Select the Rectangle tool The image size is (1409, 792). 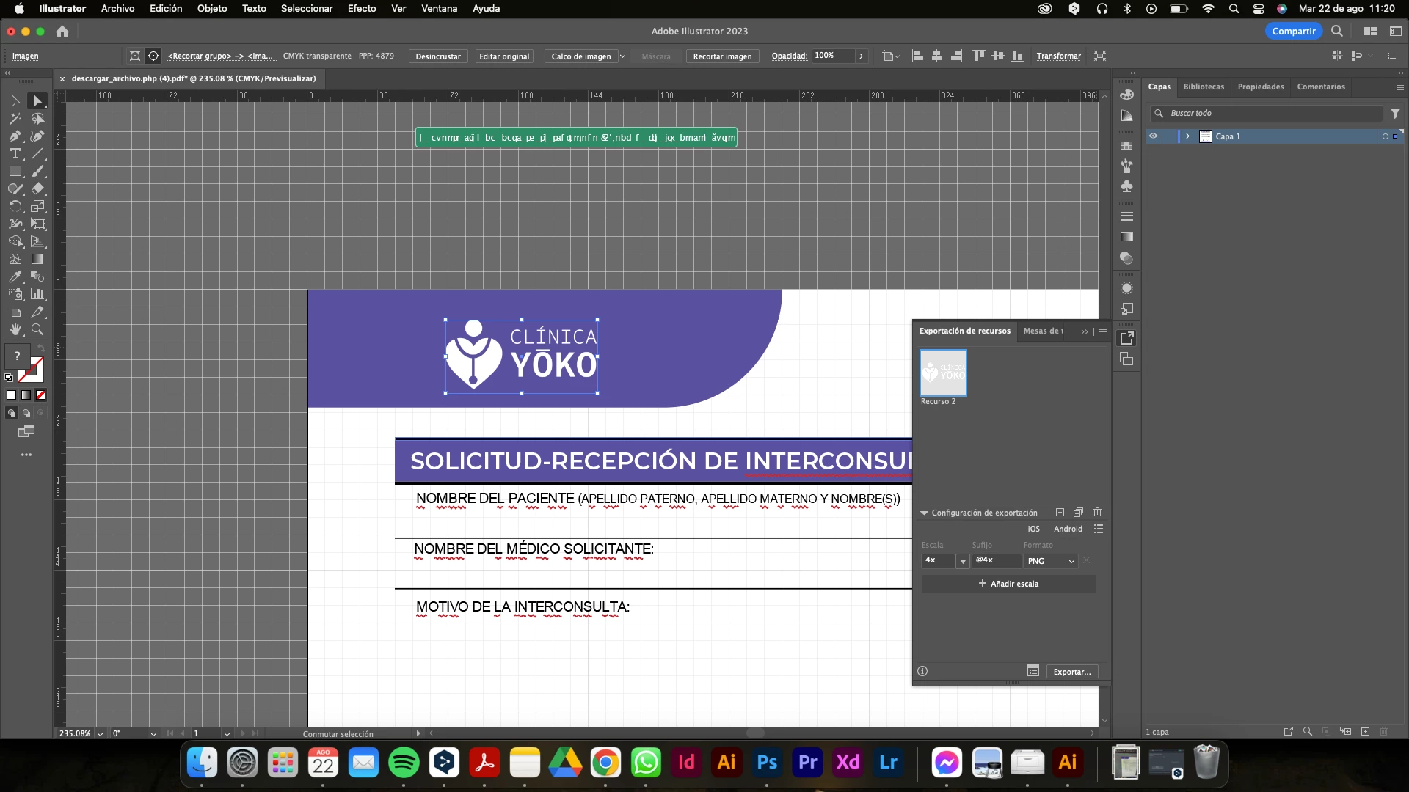point(15,172)
